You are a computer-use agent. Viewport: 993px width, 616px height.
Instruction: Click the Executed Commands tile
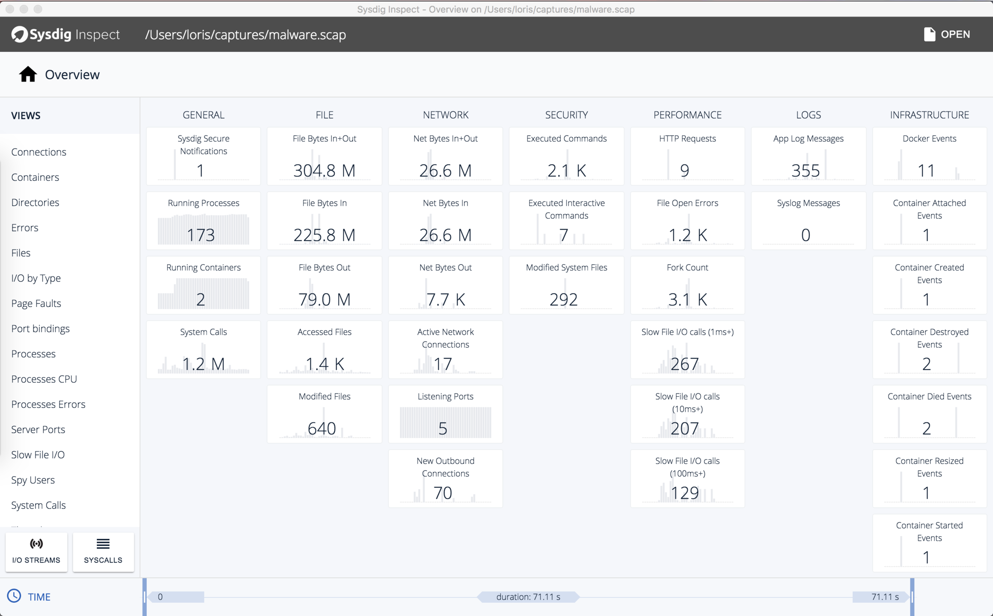pyautogui.click(x=566, y=156)
